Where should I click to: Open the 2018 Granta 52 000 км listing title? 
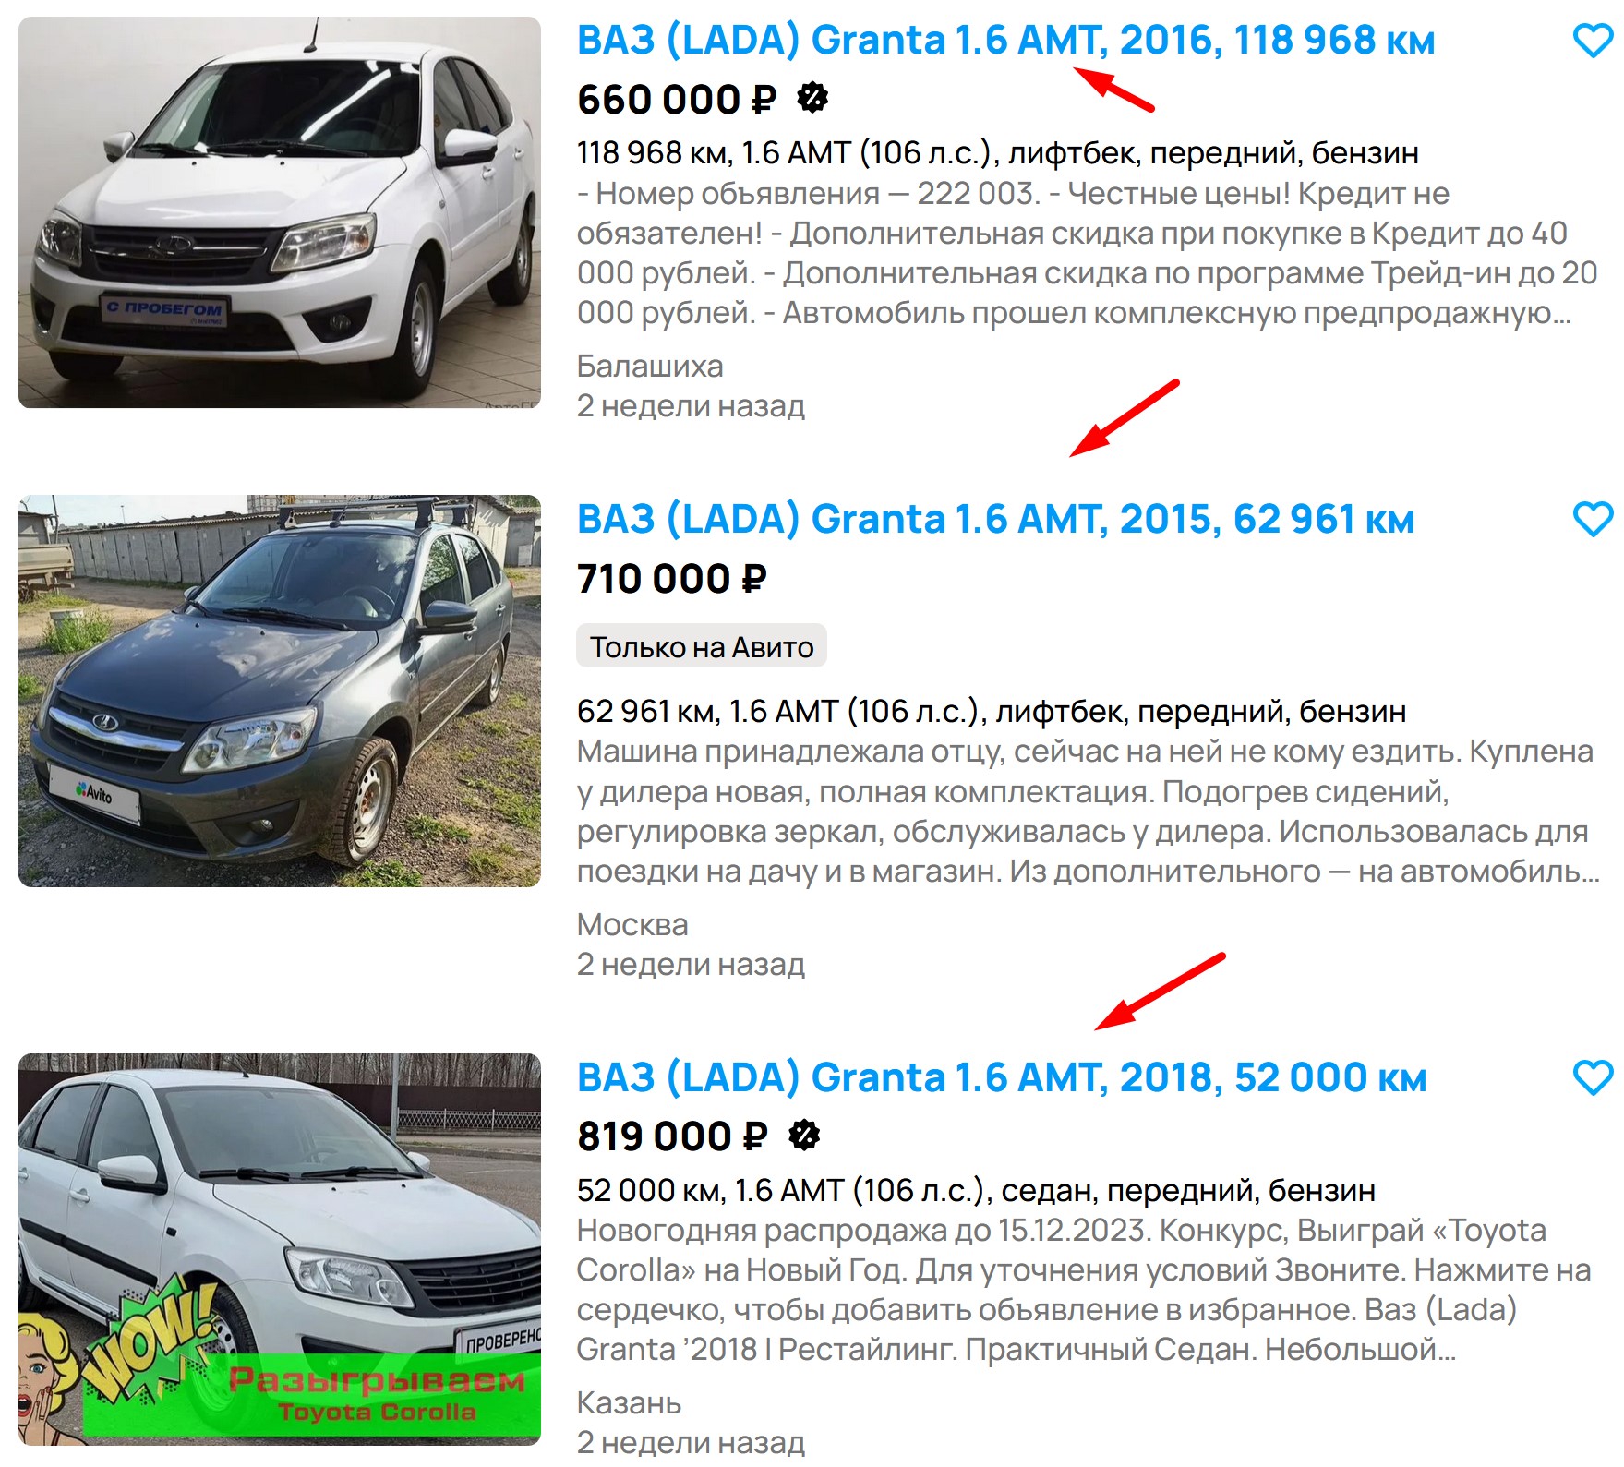[1002, 1078]
